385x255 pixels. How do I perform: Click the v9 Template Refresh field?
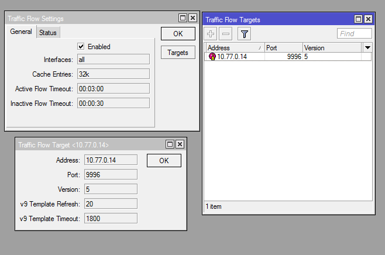[x=111, y=204]
